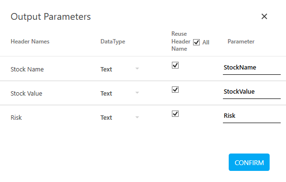Open DataType dropdown arrow for Stock Value
Screen dimensions: 286x182
[137, 93]
